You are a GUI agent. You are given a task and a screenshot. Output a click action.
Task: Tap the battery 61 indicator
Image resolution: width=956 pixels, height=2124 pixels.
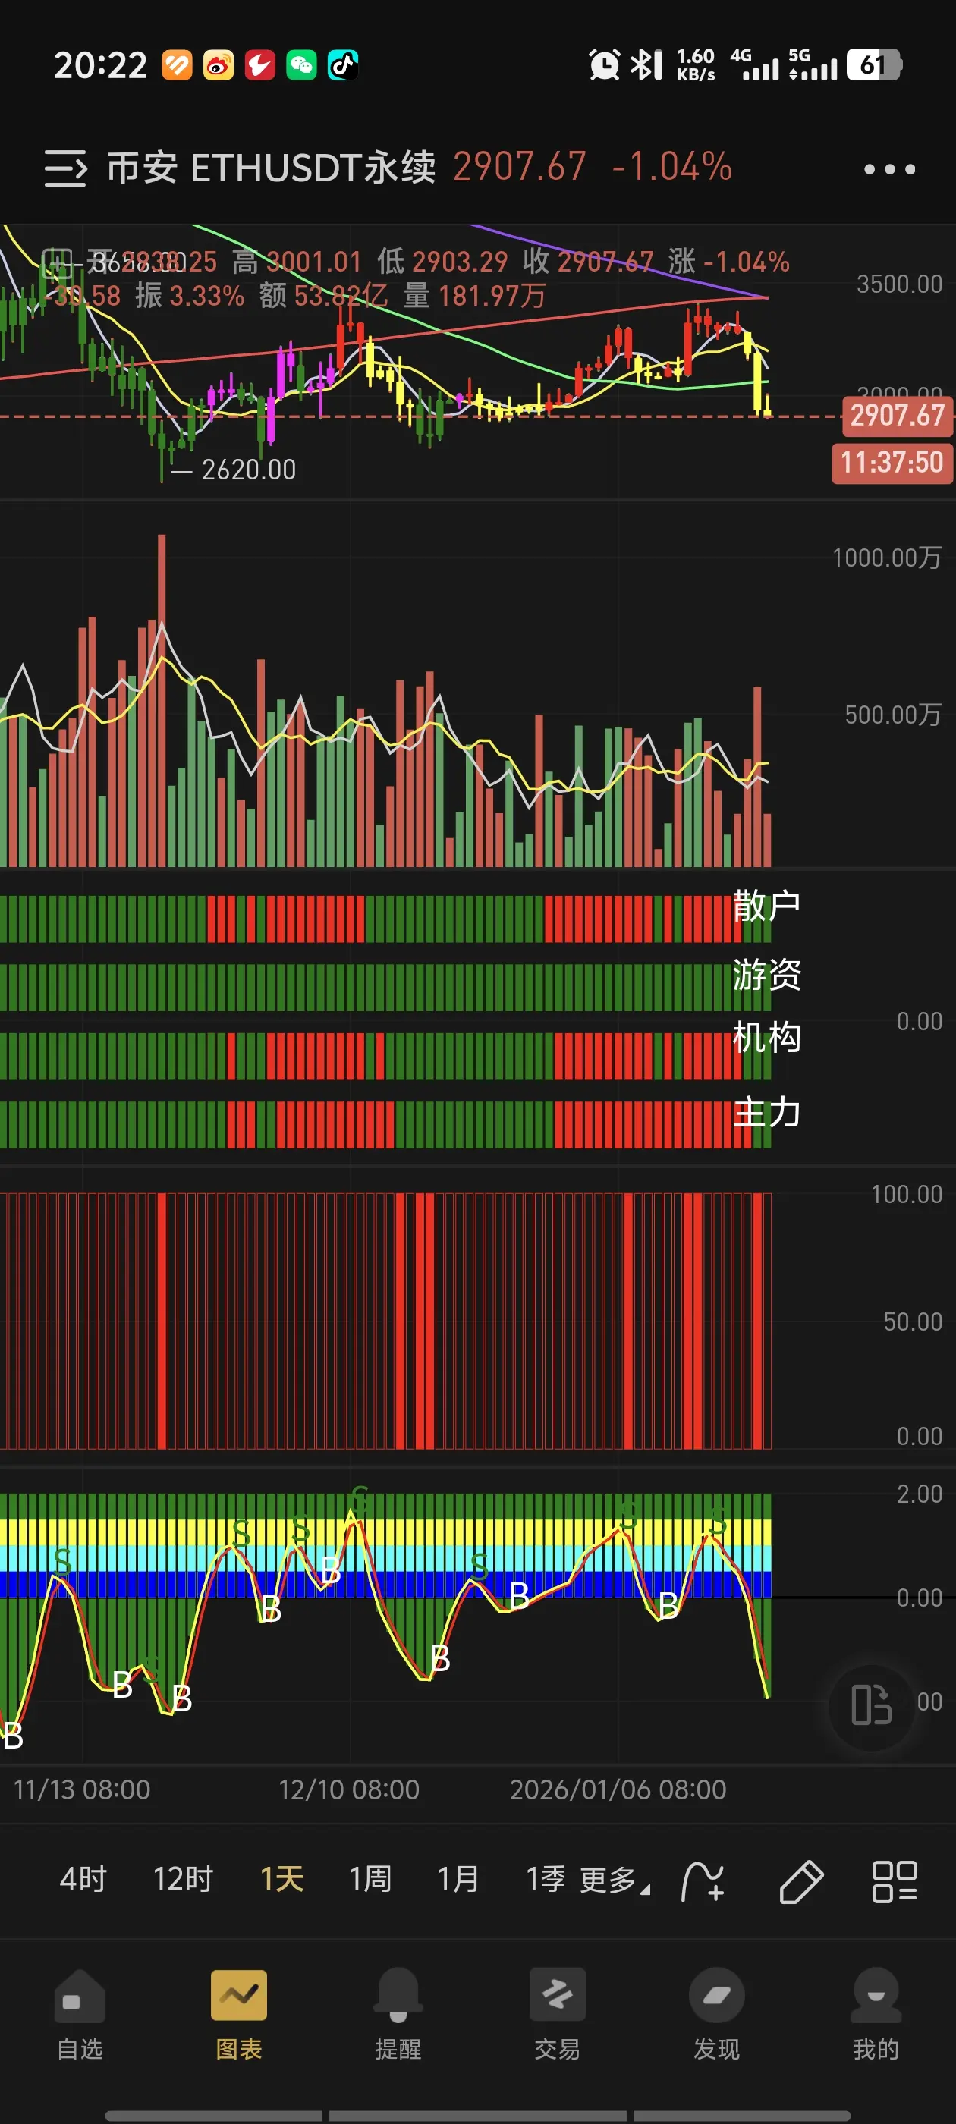[x=873, y=65]
